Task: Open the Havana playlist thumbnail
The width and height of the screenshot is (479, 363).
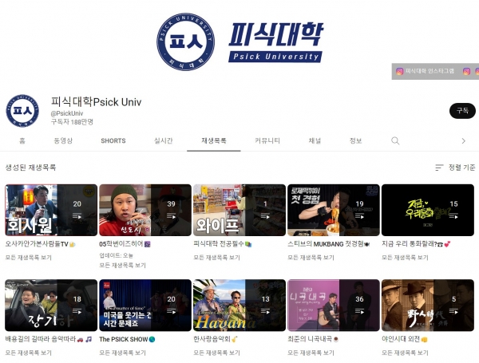Action: click(239, 306)
